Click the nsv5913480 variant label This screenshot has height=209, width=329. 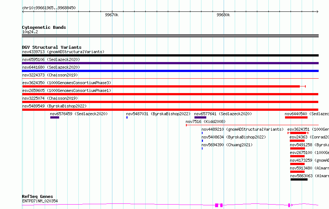pyautogui.click(x=309, y=168)
